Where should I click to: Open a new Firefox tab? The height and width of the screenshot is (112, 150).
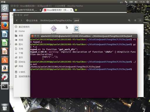[x=76, y=10]
